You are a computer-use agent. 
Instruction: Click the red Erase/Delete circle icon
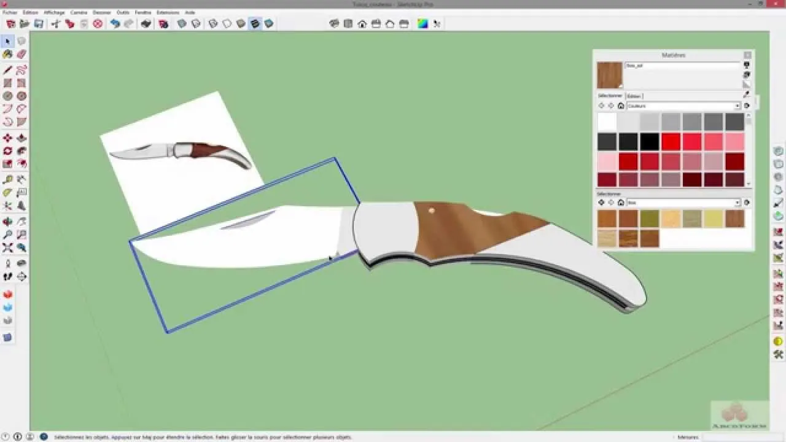tap(98, 24)
